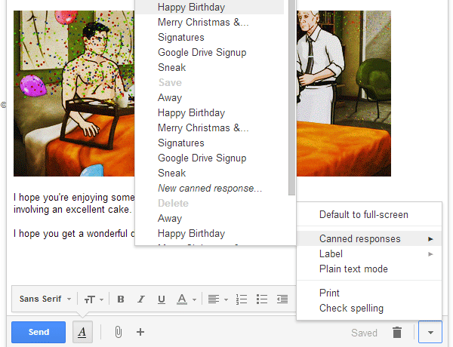The width and height of the screenshot is (453, 347).
Task: Open the Sans Serif font dropdown
Action: [x=45, y=299]
